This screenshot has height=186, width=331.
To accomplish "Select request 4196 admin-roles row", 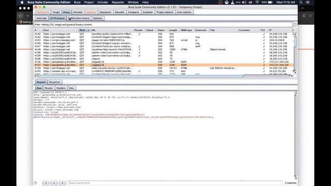I will [x=163, y=53].
